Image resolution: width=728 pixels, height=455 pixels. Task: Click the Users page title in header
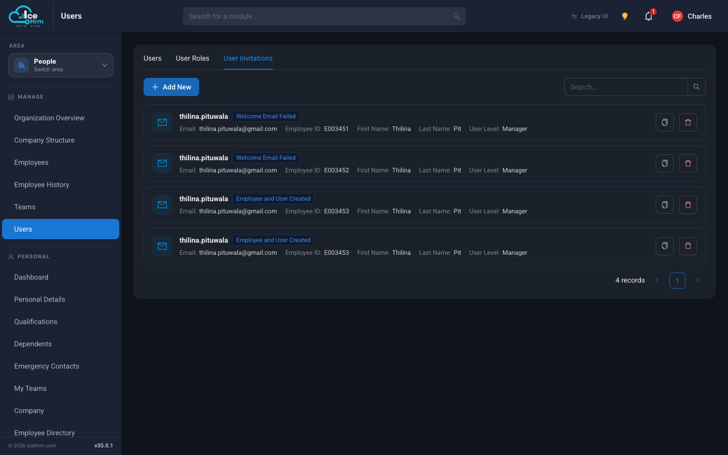point(71,16)
